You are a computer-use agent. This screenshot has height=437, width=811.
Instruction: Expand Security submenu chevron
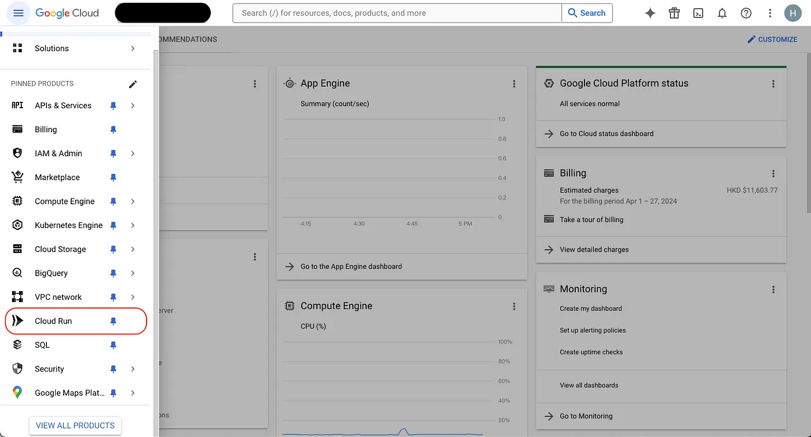point(133,369)
